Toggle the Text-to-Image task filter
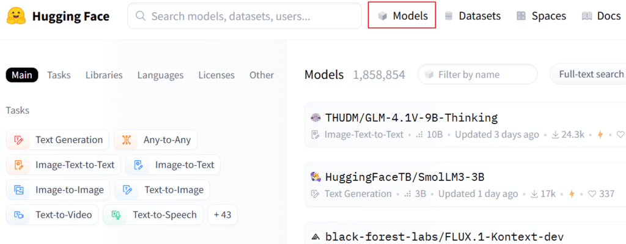Screen dimensions: 626x244 tap(162, 190)
